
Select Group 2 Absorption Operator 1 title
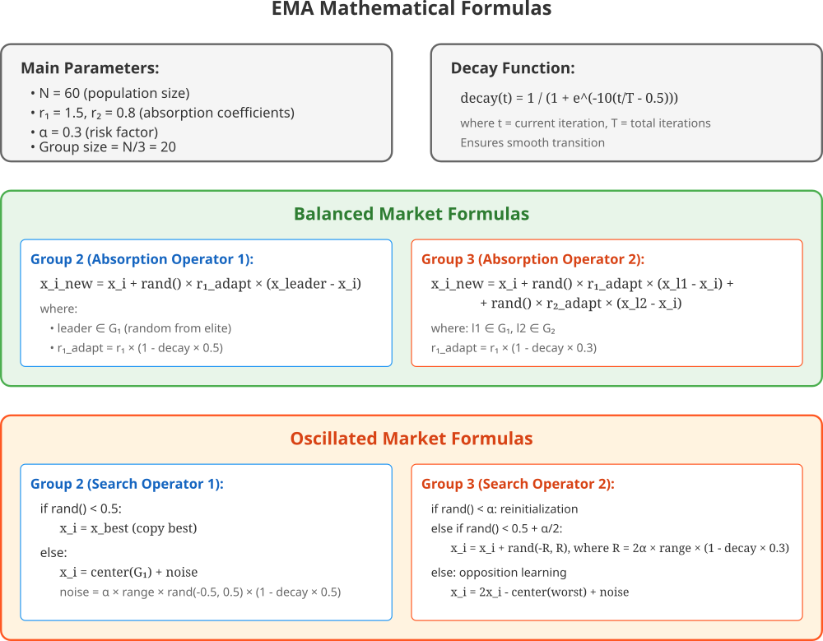pyautogui.click(x=142, y=259)
